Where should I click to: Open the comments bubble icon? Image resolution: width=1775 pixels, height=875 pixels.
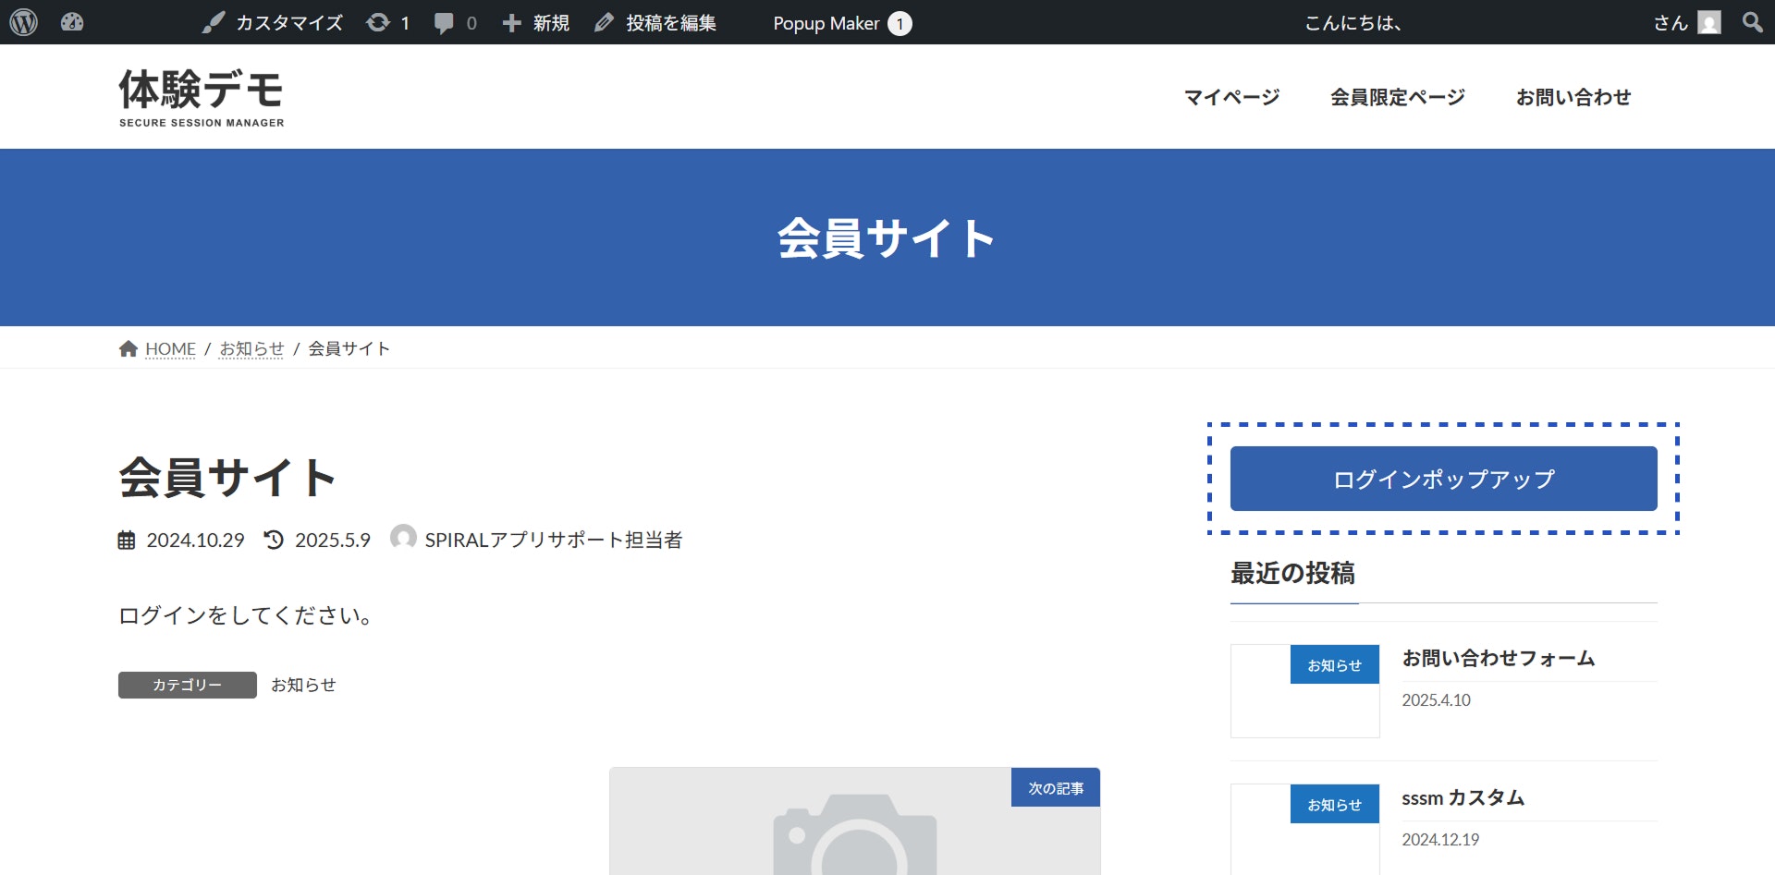pos(444,23)
